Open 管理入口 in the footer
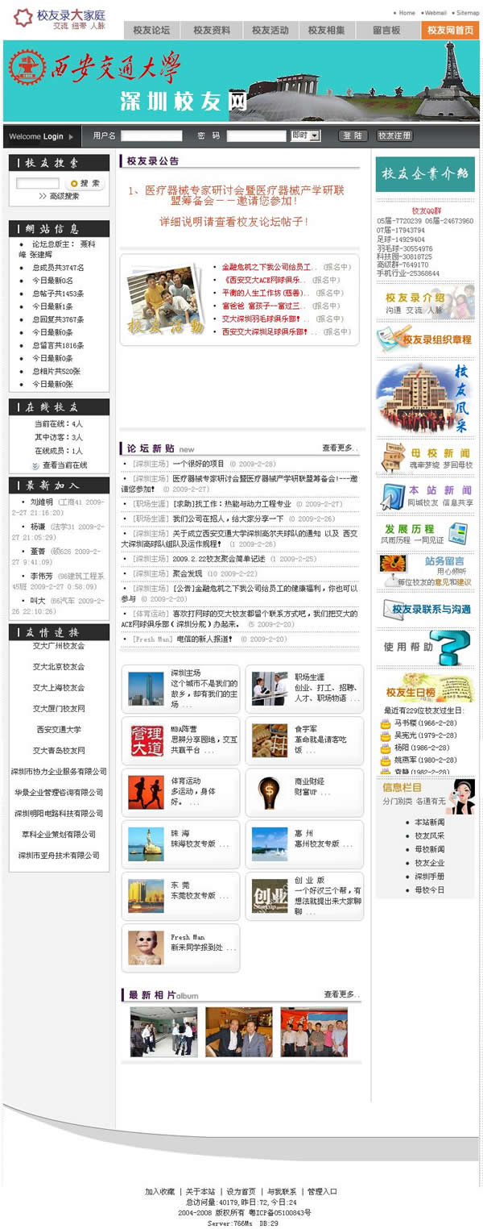483x1229 pixels. point(322,1191)
